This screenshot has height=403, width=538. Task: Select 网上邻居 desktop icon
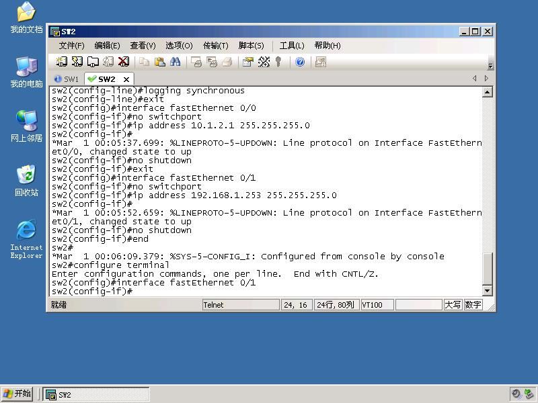pos(26,126)
